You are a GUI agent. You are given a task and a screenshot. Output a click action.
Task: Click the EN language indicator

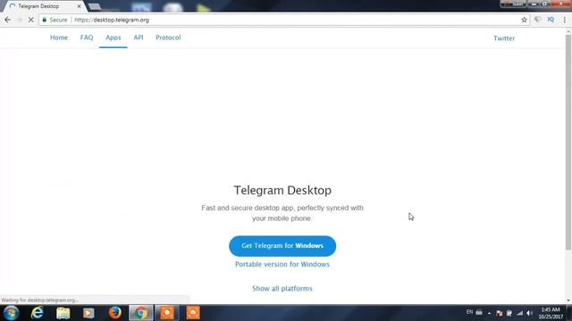point(469,312)
